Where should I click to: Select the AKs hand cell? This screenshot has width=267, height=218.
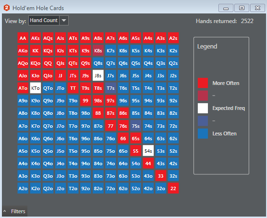click(36, 38)
